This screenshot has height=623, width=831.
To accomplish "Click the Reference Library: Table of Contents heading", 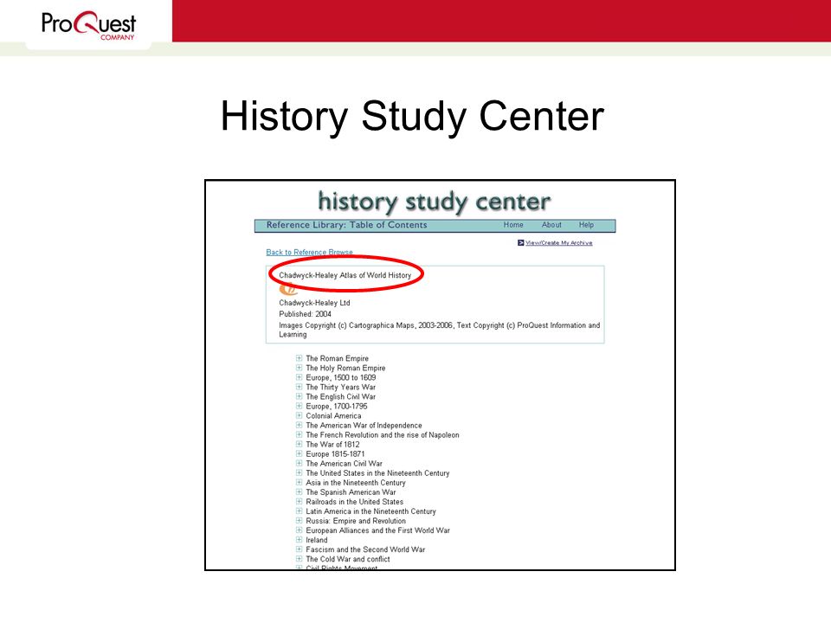I will (346, 225).
